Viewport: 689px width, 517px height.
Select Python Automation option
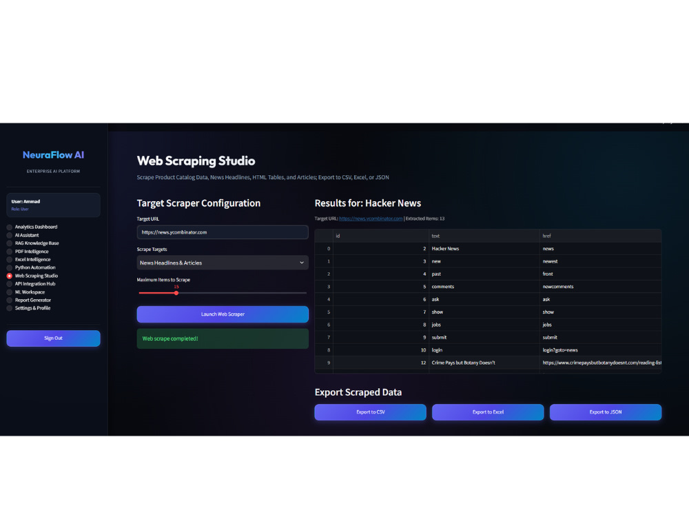(x=31, y=267)
